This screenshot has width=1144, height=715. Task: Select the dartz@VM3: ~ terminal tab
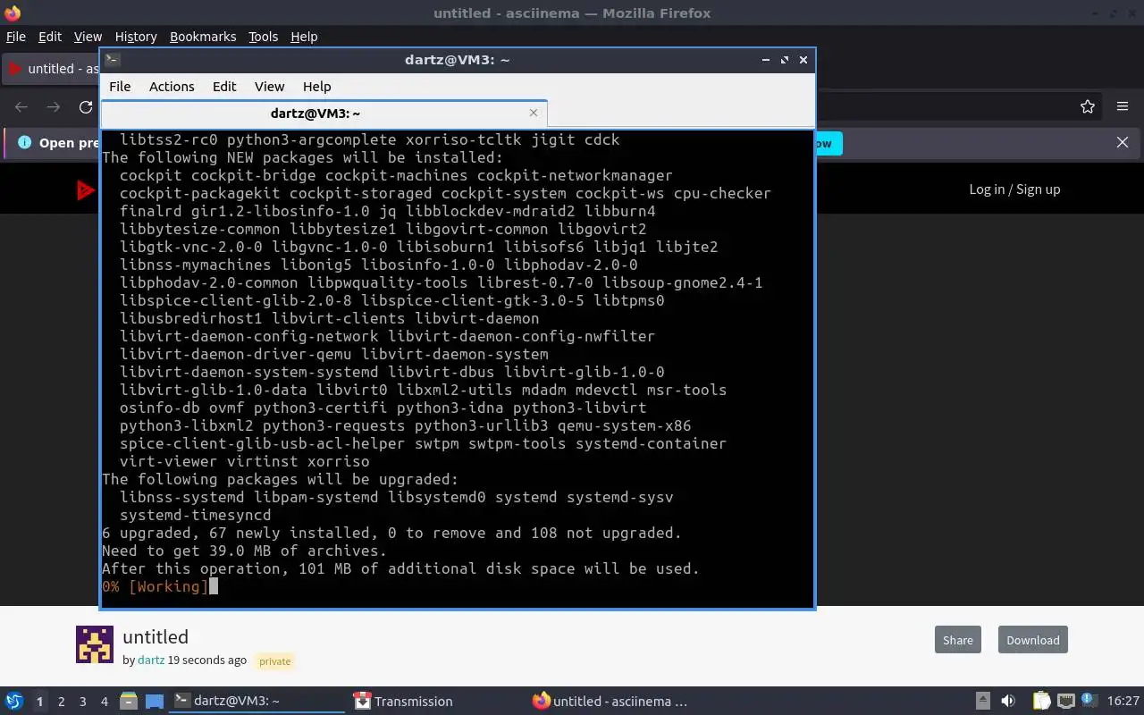click(324, 114)
